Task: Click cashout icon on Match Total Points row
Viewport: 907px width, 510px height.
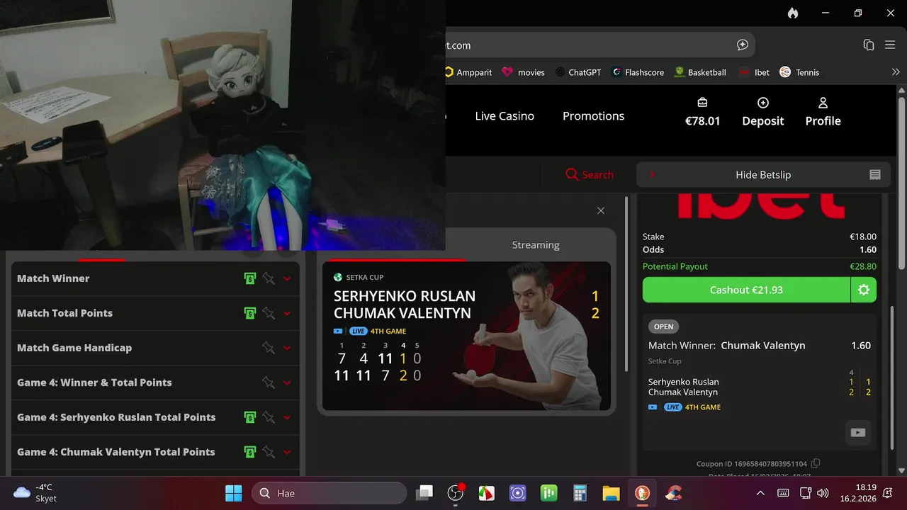Action: click(249, 313)
